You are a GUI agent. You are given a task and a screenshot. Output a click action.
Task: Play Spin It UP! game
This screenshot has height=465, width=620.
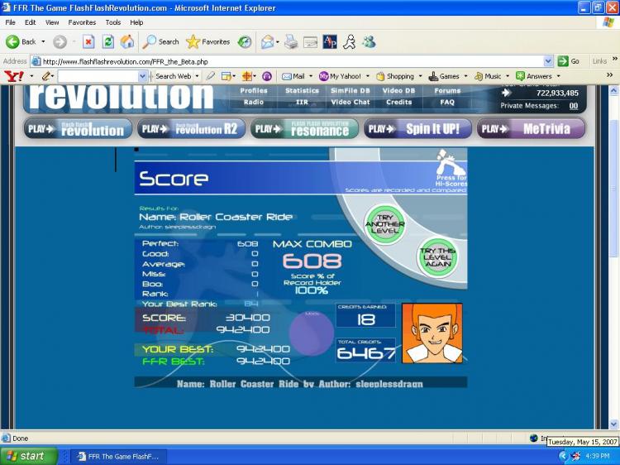pos(417,129)
